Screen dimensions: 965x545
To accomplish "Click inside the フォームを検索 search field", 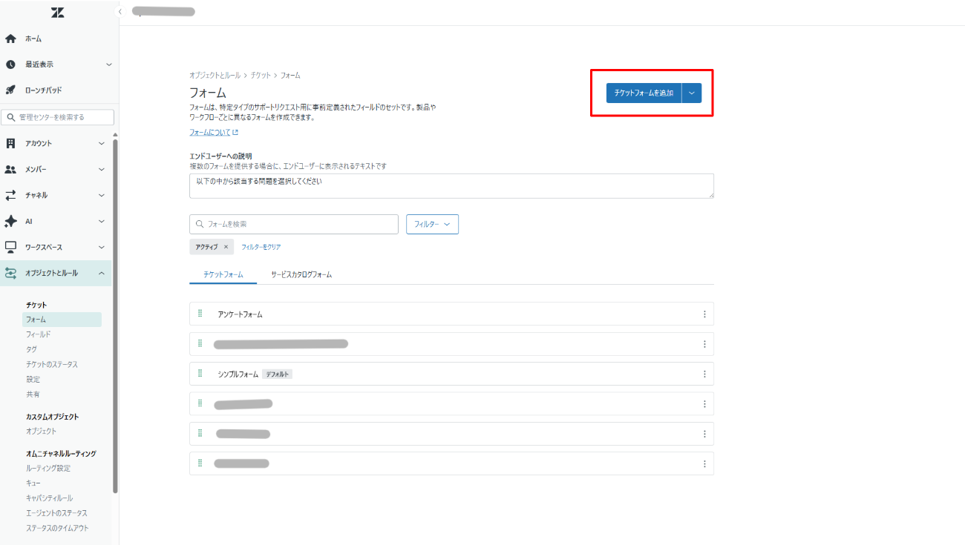I will click(293, 224).
